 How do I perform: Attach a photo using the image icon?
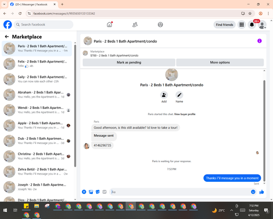[x=91, y=192]
